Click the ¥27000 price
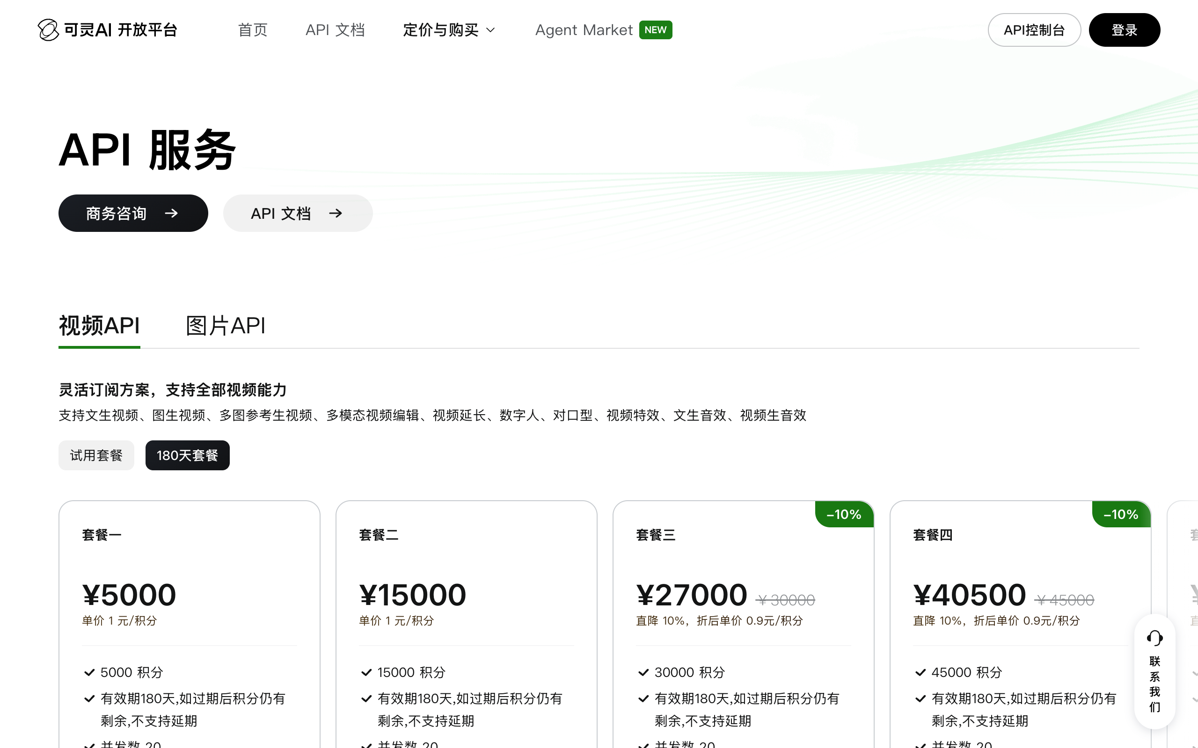Viewport: 1198px width, 748px height. (x=692, y=595)
